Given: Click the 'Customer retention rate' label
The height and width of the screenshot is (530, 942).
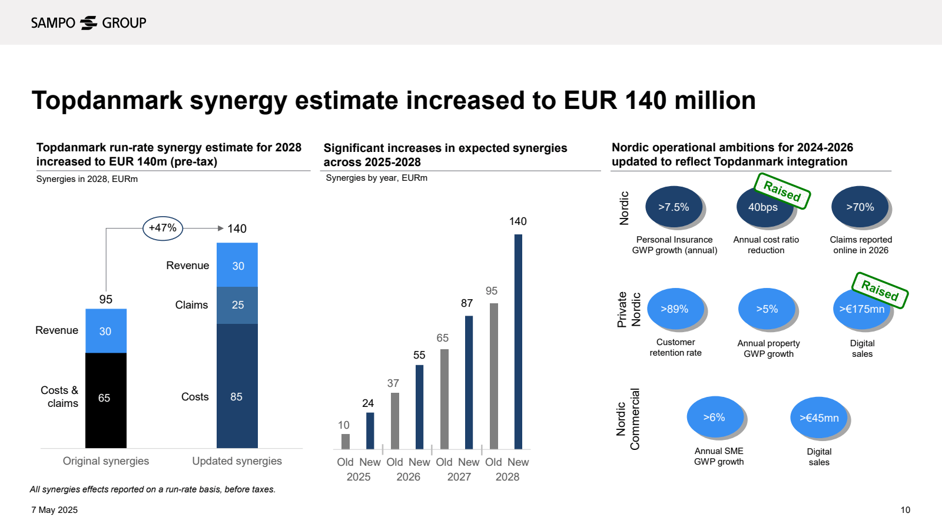Looking at the screenshot, I should point(676,347).
